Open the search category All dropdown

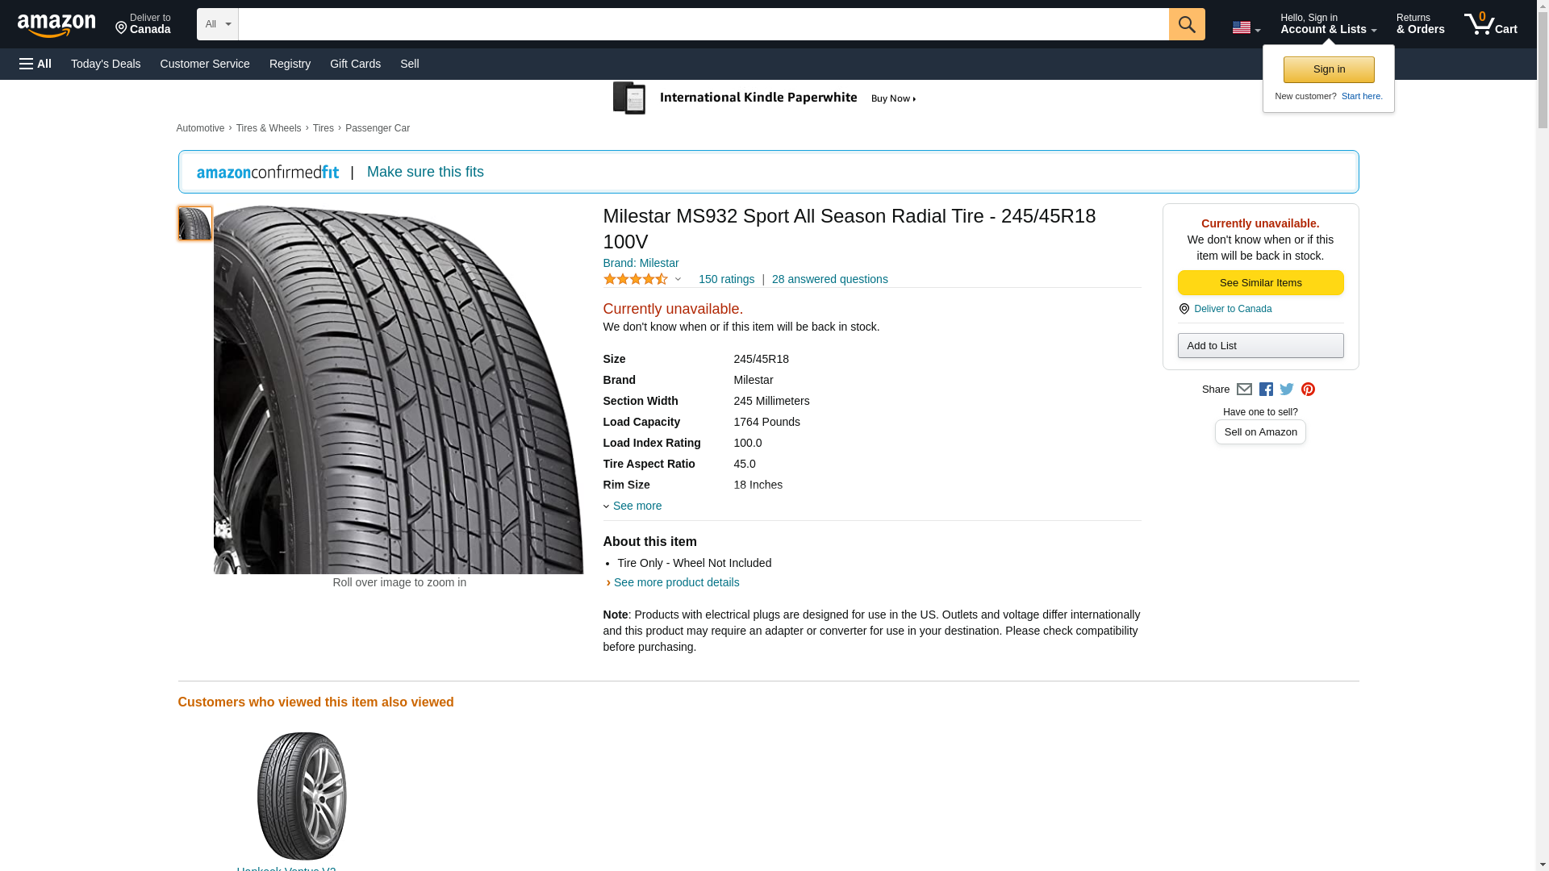[218, 24]
